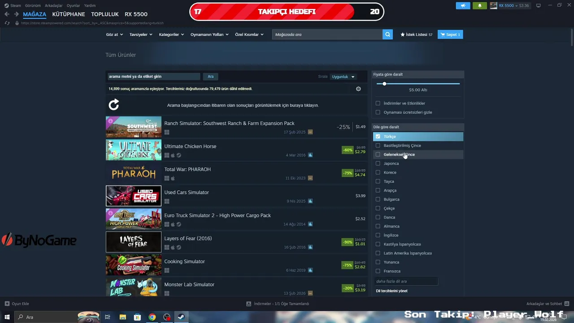Open the Arkadaşlar menu
574x323 pixels.
coord(54,5)
